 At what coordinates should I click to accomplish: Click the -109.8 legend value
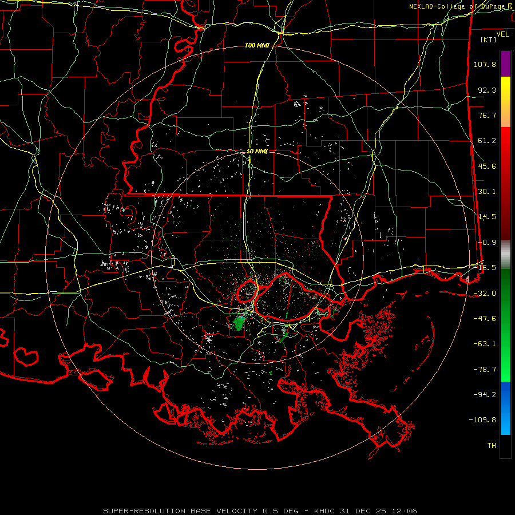(x=482, y=420)
